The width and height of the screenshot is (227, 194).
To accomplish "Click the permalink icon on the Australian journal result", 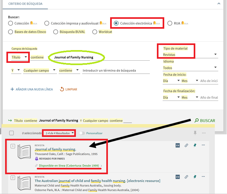I will coord(186,177).
